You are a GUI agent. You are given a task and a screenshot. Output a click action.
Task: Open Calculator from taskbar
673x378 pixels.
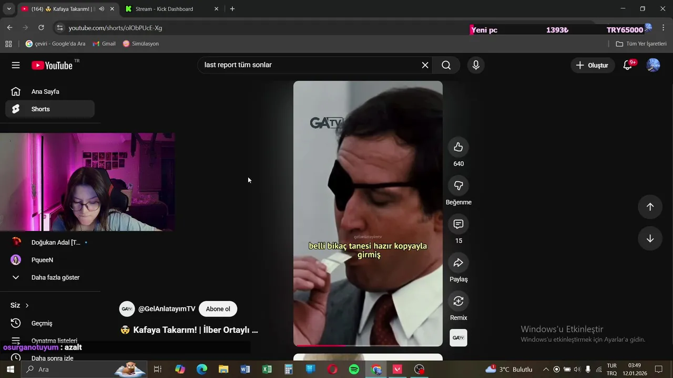[x=289, y=369]
